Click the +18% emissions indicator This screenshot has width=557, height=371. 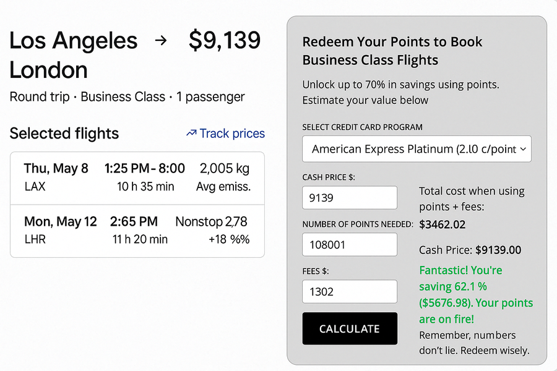(230, 239)
